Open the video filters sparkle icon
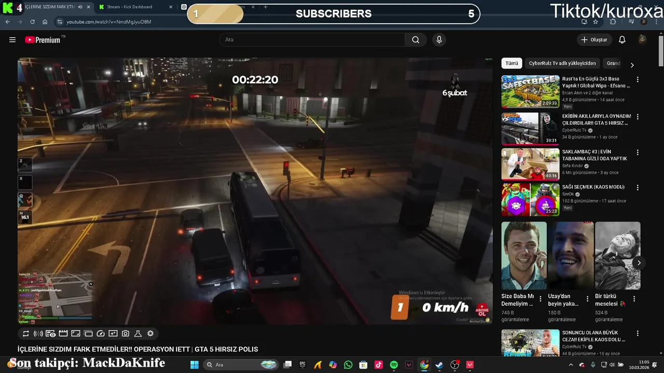 pyautogui.click(x=113, y=334)
